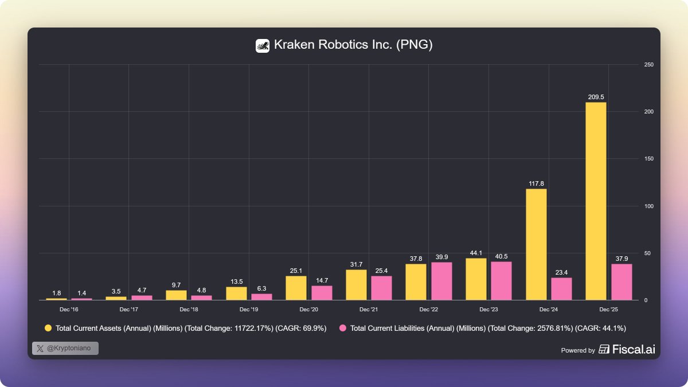Click the Dec '19 yellow bar 13.5
Screen dimensions: 688x387
click(236, 294)
